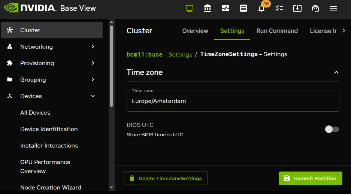Click the Networking label in sidebar
The height and width of the screenshot is (194, 351).
pyautogui.click(x=36, y=46)
